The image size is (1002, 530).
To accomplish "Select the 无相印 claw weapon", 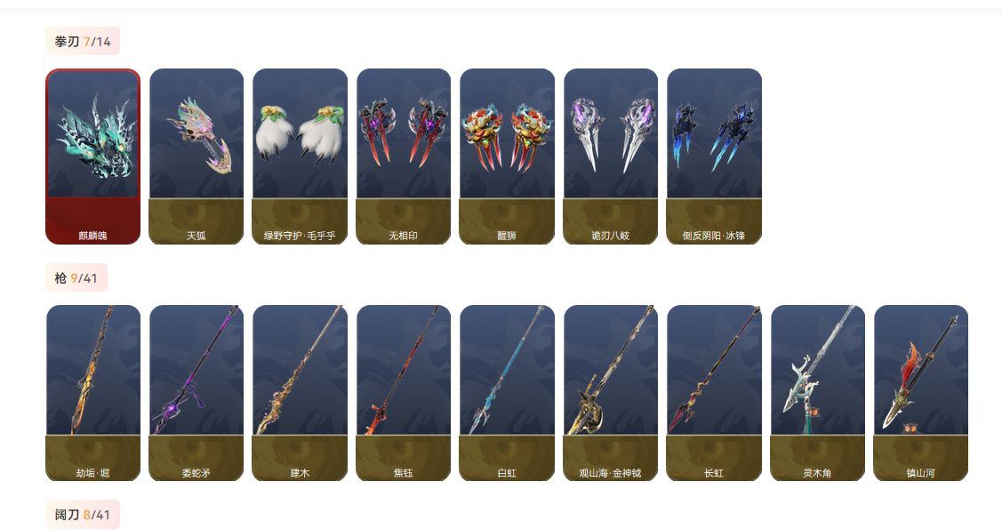I will click(x=404, y=157).
